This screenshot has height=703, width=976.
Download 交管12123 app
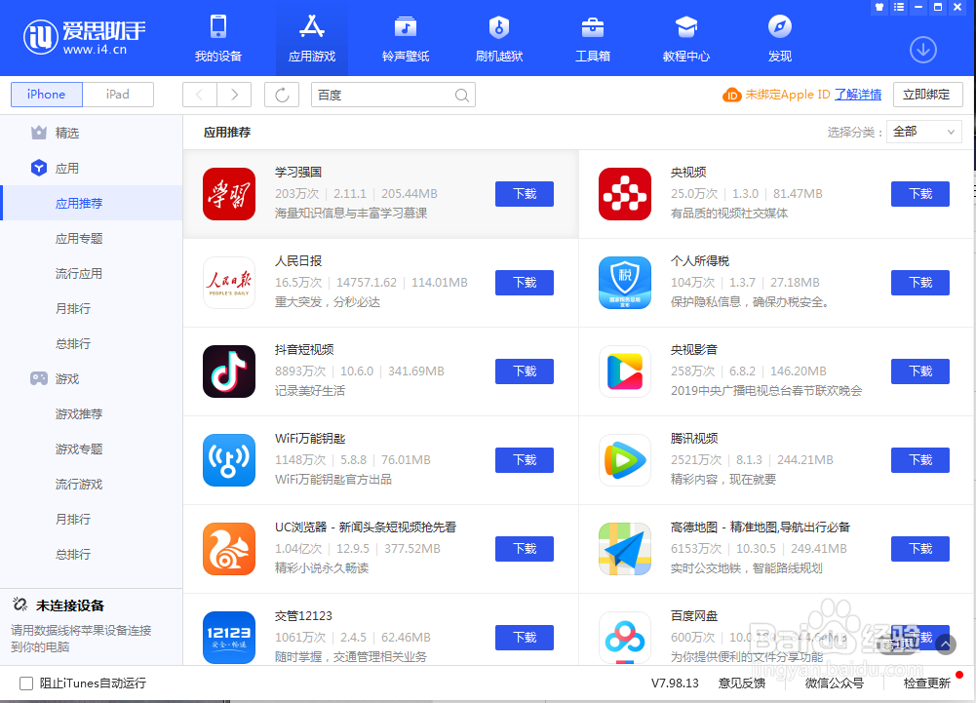525,637
